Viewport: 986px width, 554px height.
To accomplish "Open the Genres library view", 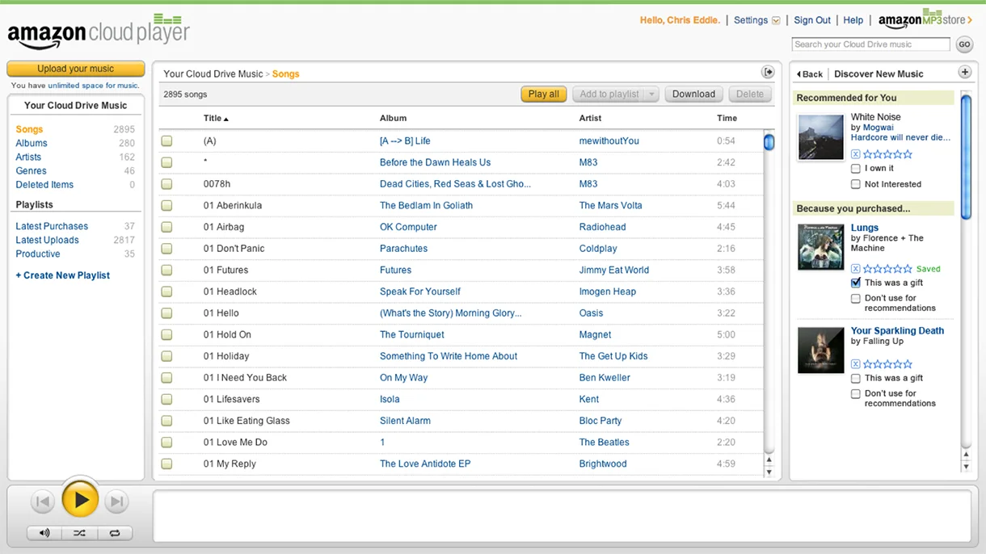I will point(31,170).
